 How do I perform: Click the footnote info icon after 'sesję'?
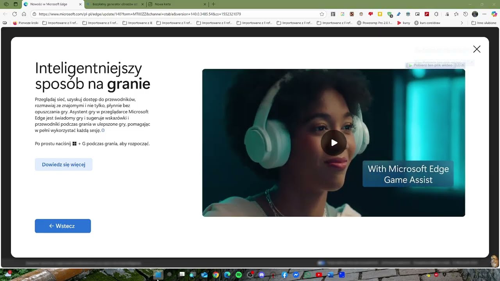103,130
